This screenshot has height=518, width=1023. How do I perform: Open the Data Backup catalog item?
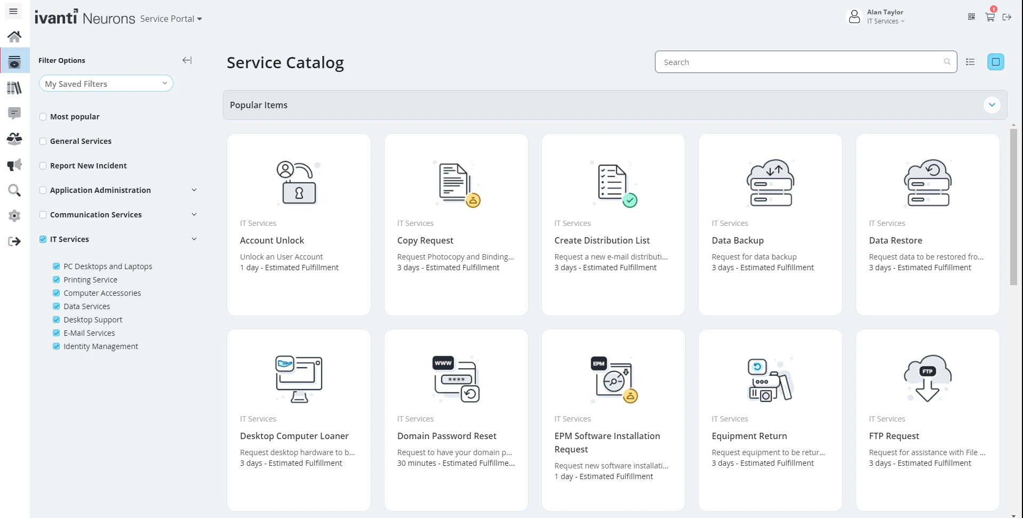coord(770,224)
